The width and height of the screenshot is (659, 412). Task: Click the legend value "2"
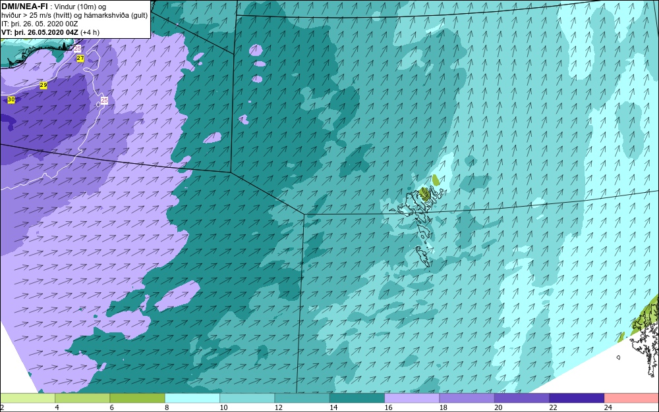coord(2,407)
